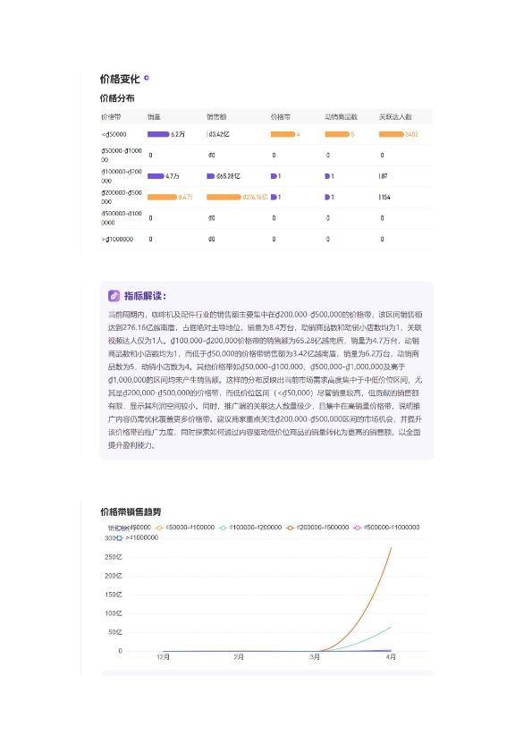532x752 pixels.
Task: Toggle the <₫50000 series in chart legend
Action: pos(133,528)
